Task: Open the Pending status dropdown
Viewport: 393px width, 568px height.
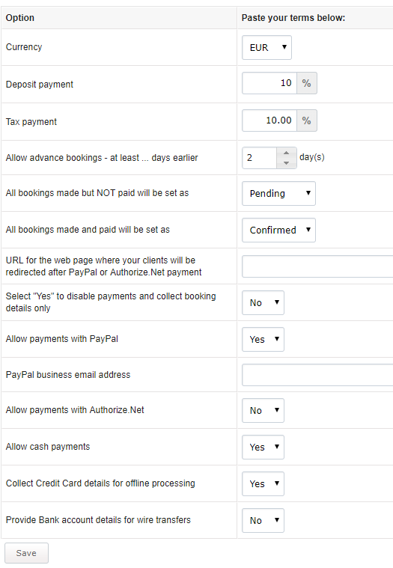Action: [x=278, y=193]
